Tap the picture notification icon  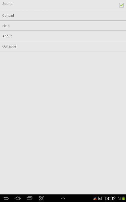[100, 198]
